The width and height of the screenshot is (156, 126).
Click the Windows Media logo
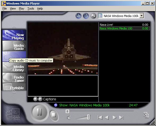pyautogui.click(x=13, y=114)
